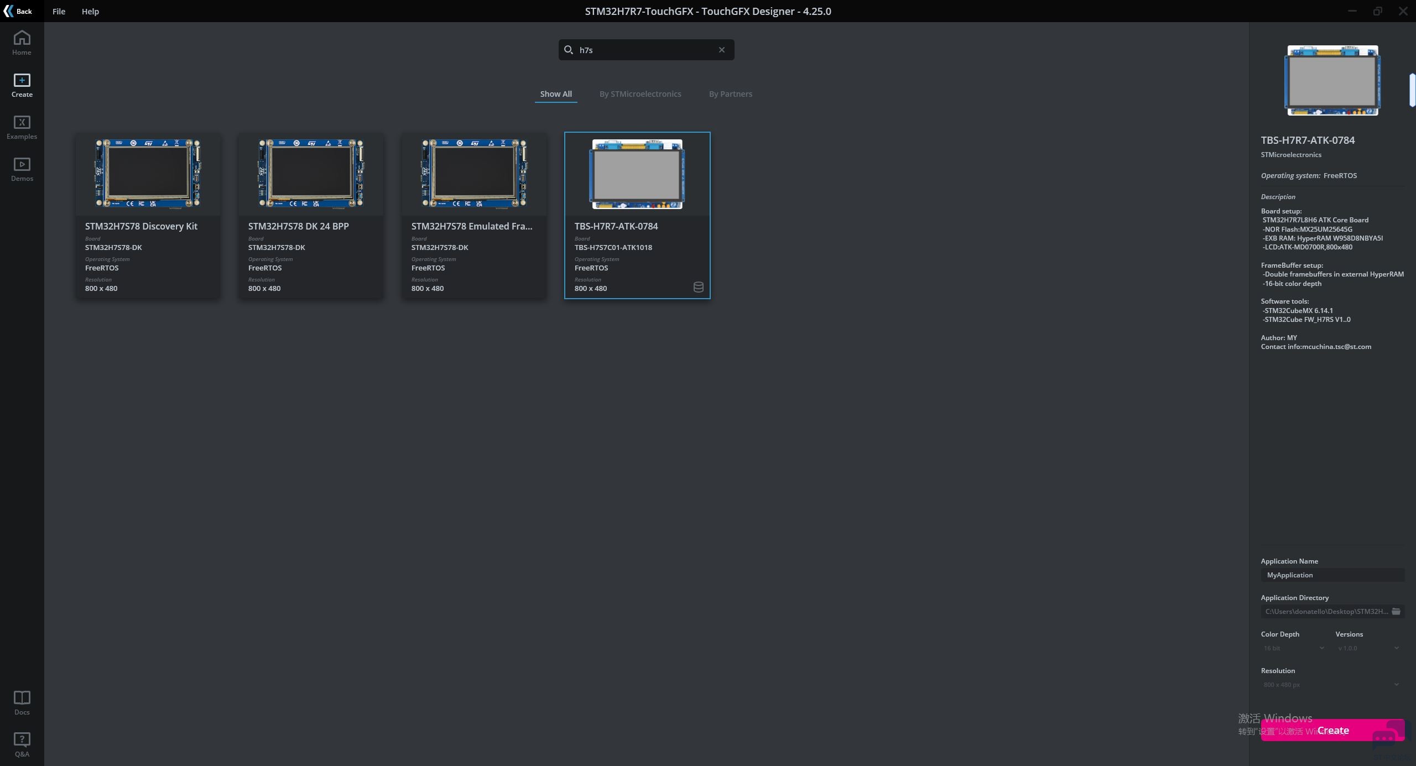The width and height of the screenshot is (1416, 766).
Task: Expand the Versions dropdown
Action: point(1368,648)
